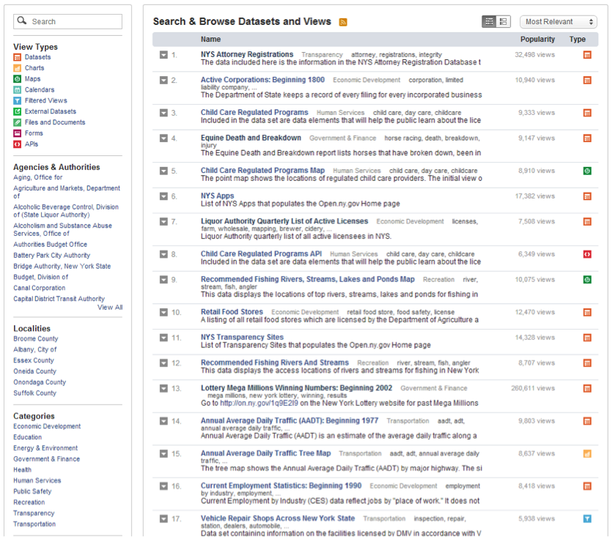Click the search magnifier icon
615x537 pixels.
coord(22,21)
